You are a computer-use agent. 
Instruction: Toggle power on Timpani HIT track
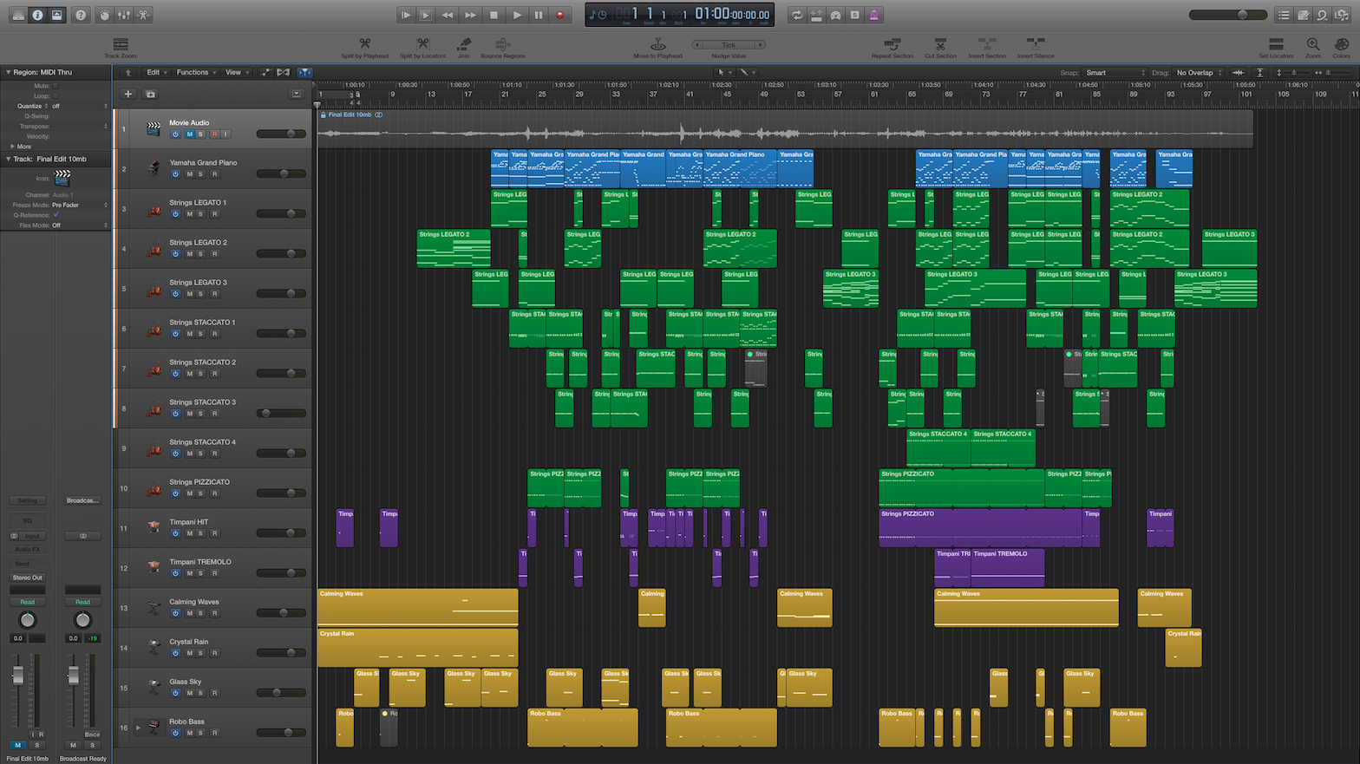point(175,533)
